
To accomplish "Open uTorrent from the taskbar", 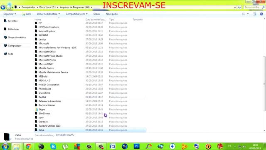I will (x=65, y=146).
